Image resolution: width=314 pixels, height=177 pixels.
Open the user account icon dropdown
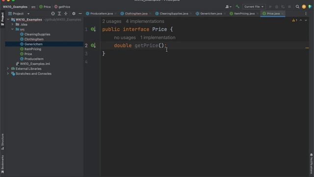click(x=228, y=6)
